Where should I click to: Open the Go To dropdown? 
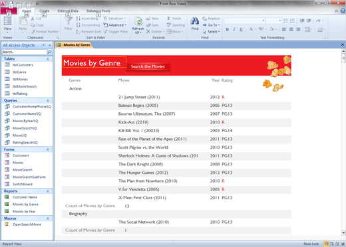click(x=212, y=25)
